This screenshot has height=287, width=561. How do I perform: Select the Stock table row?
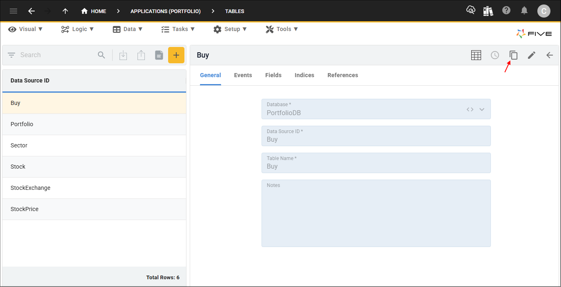tap(94, 167)
